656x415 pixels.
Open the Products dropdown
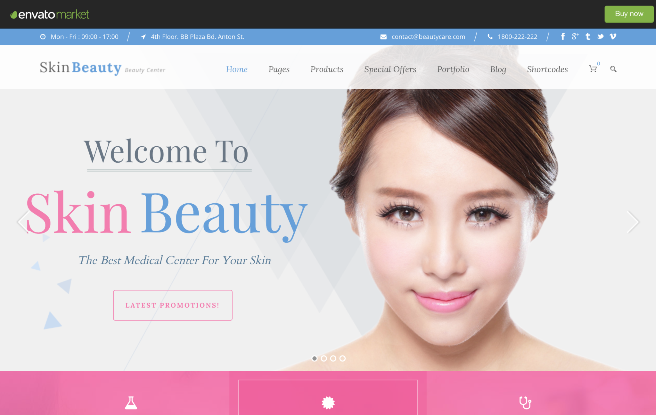click(x=327, y=69)
